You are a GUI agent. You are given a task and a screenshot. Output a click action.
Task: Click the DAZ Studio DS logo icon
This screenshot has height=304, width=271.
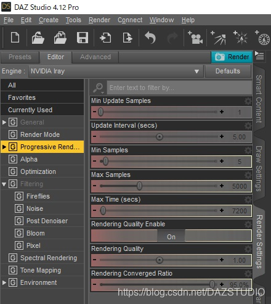pyautogui.click(x=6, y=7)
